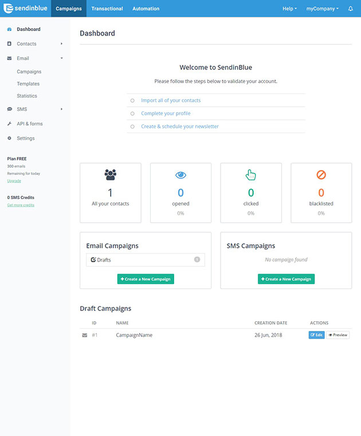Select the Complete your profile step circle
This screenshot has width=361, height=436.
[x=132, y=114]
